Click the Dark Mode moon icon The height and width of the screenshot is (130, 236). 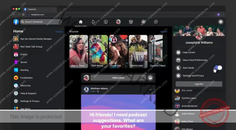[x=178, y=68]
